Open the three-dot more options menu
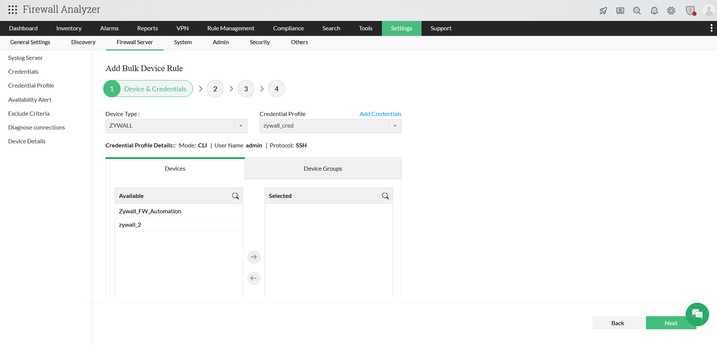 [711, 28]
